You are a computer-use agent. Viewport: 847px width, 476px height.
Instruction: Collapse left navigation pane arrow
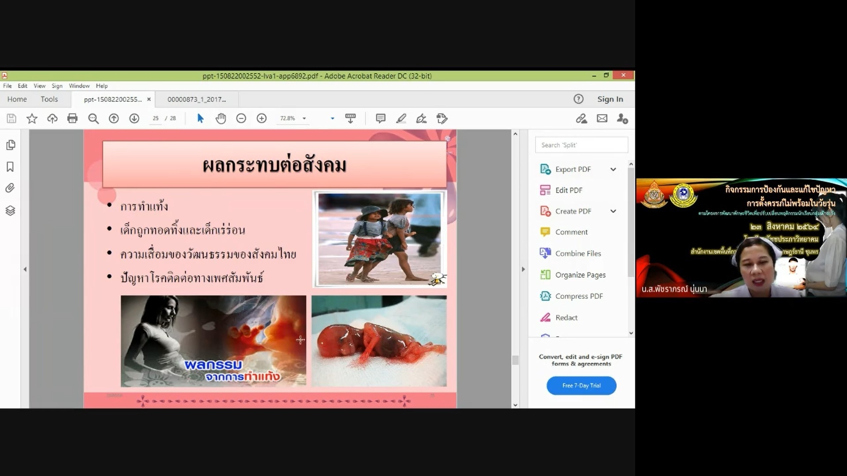(x=25, y=269)
